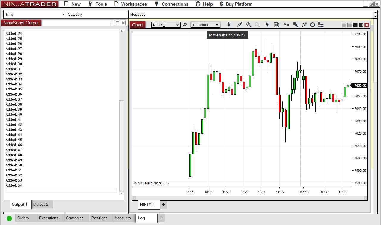This screenshot has width=381, height=225.
Task: Open the Workspaces menu
Action: coord(131,4)
